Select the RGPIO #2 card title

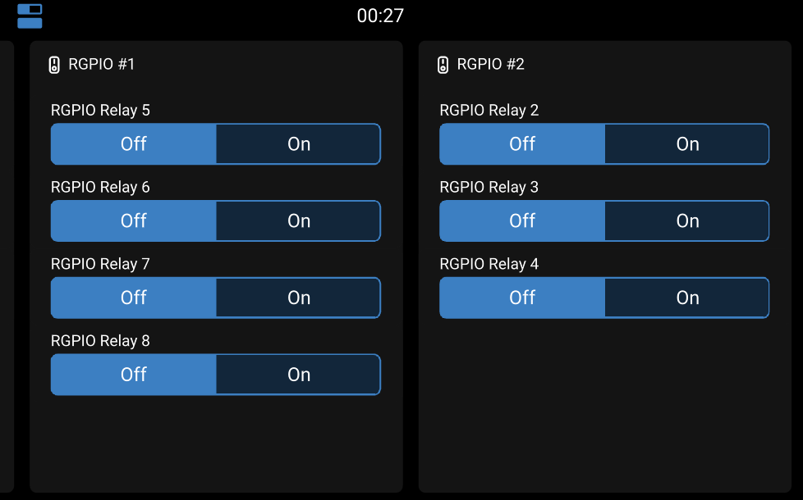click(490, 64)
